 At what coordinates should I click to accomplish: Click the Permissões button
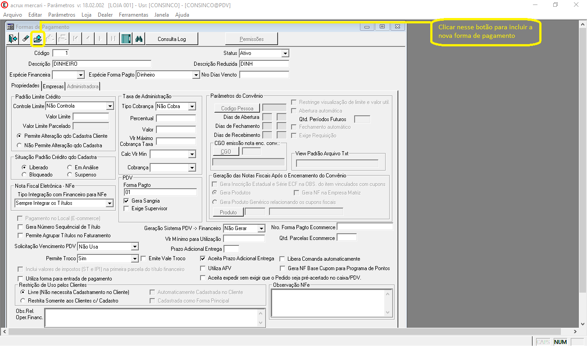[x=252, y=39]
